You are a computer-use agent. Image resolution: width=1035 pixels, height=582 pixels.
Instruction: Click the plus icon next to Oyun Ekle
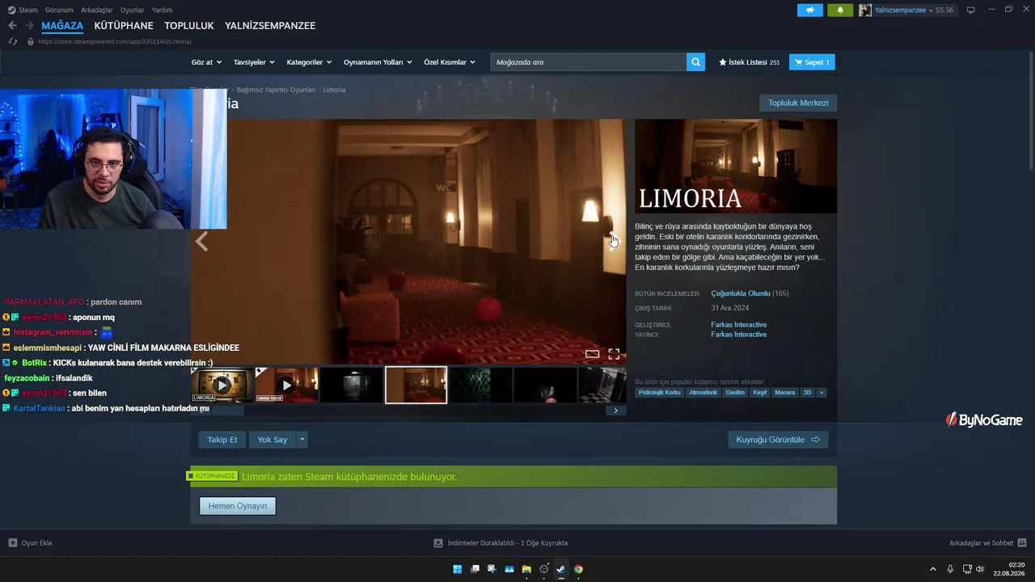(12, 543)
